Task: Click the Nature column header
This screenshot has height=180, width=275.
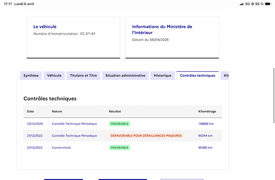Action: (x=57, y=111)
